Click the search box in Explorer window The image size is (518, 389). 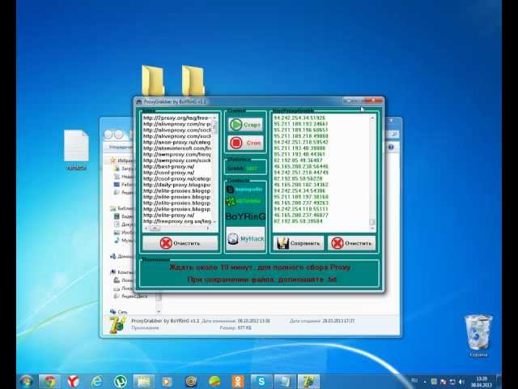[392, 135]
